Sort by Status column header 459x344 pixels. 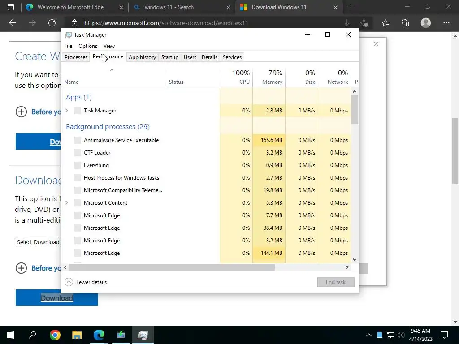pyautogui.click(x=193, y=77)
